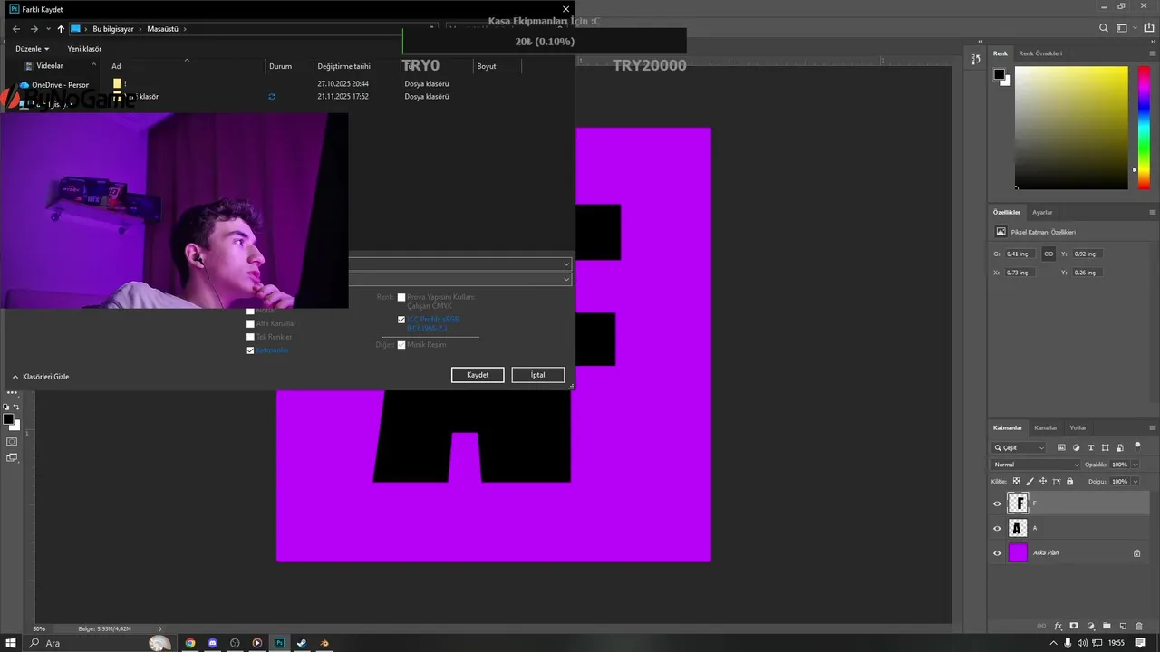Uncheck the ICC Profili sRGB checkbox
Viewport: 1160px width, 652px height.
[401, 320]
